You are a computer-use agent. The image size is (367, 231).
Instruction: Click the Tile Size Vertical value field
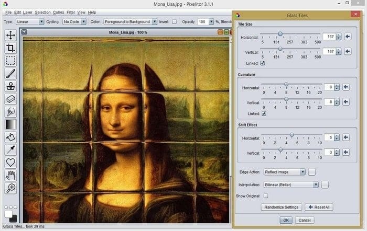pyautogui.click(x=329, y=52)
